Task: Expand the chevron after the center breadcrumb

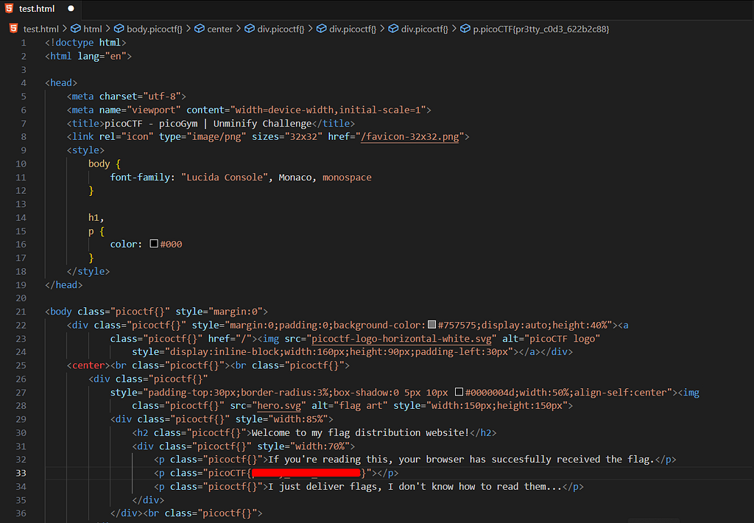Action: (x=239, y=29)
